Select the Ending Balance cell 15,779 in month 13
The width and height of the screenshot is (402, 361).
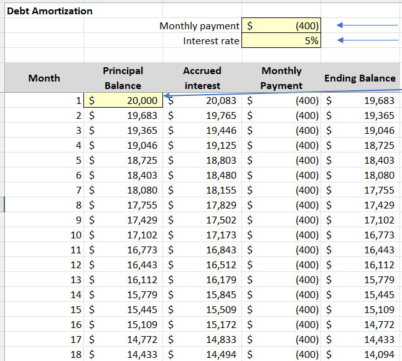click(x=360, y=279)
